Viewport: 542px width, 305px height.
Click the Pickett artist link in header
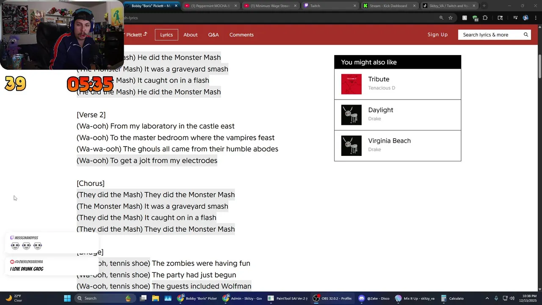point(136,35)
